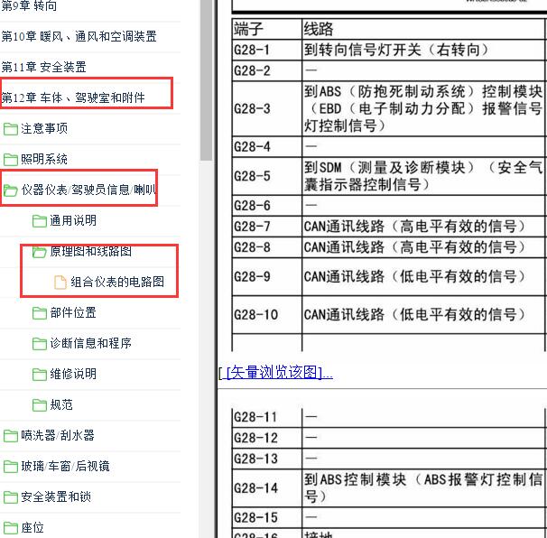Click document icon of 组合仪表的电路图
Screen dimensions: 547x538
point(60,283)
